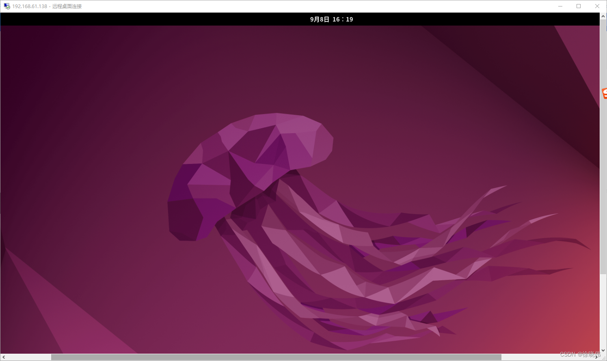Click the left arrow on horizontal scrollbar
Image resolution: width=607 pixels, height=361 pixels.
coord(4,357)
